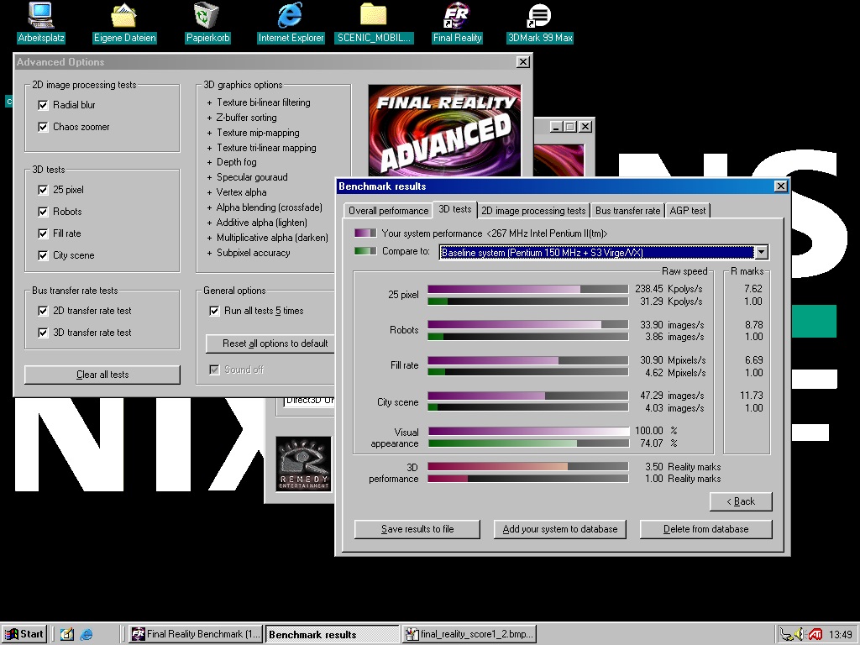This screenshot has width=860, height=645.
Task: Click the network tray icon
Action: (x=786, y=635)
